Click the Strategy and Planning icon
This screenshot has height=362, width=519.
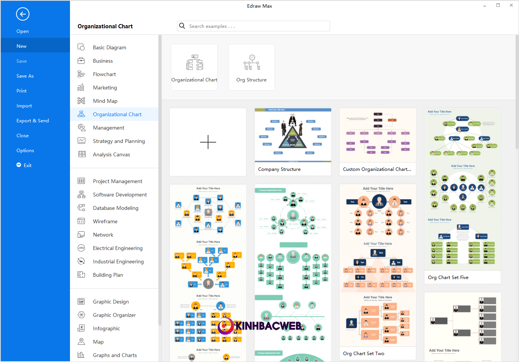81,141
